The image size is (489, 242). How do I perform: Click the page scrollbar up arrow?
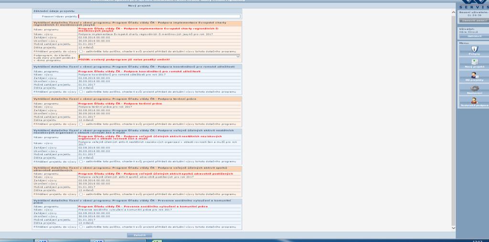pyautogui.click(x=453, y=12)
